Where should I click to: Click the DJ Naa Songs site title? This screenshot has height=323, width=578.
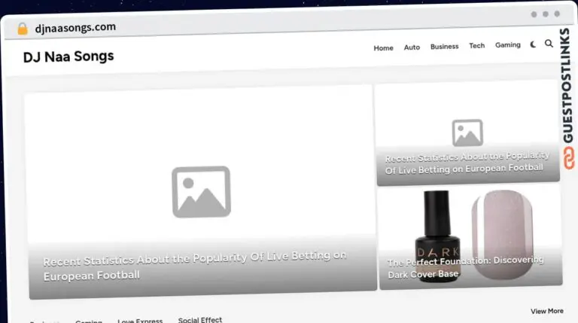click(x=68, y=56)
